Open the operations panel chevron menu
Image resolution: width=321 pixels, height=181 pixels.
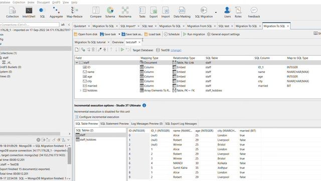tap(69, 140)
